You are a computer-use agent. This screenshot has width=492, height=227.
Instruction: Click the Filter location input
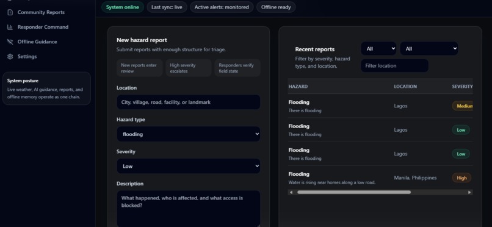click(x=394, y=66)
